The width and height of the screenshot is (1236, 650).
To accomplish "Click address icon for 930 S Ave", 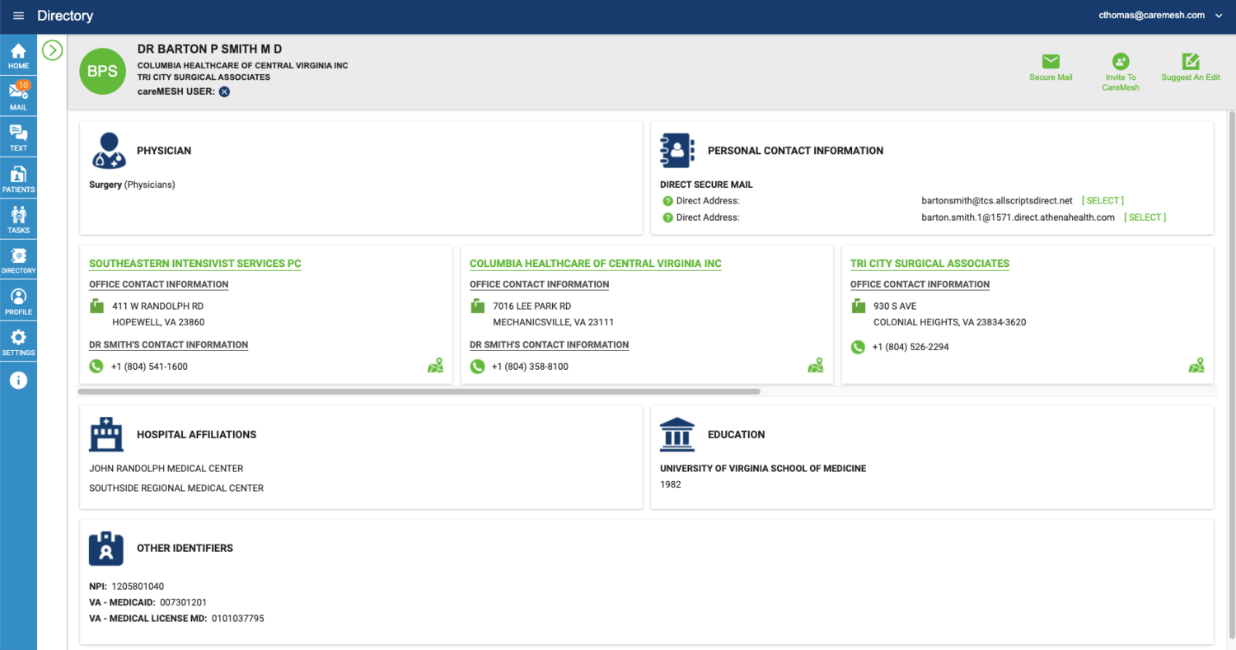I will coord(858,306).
